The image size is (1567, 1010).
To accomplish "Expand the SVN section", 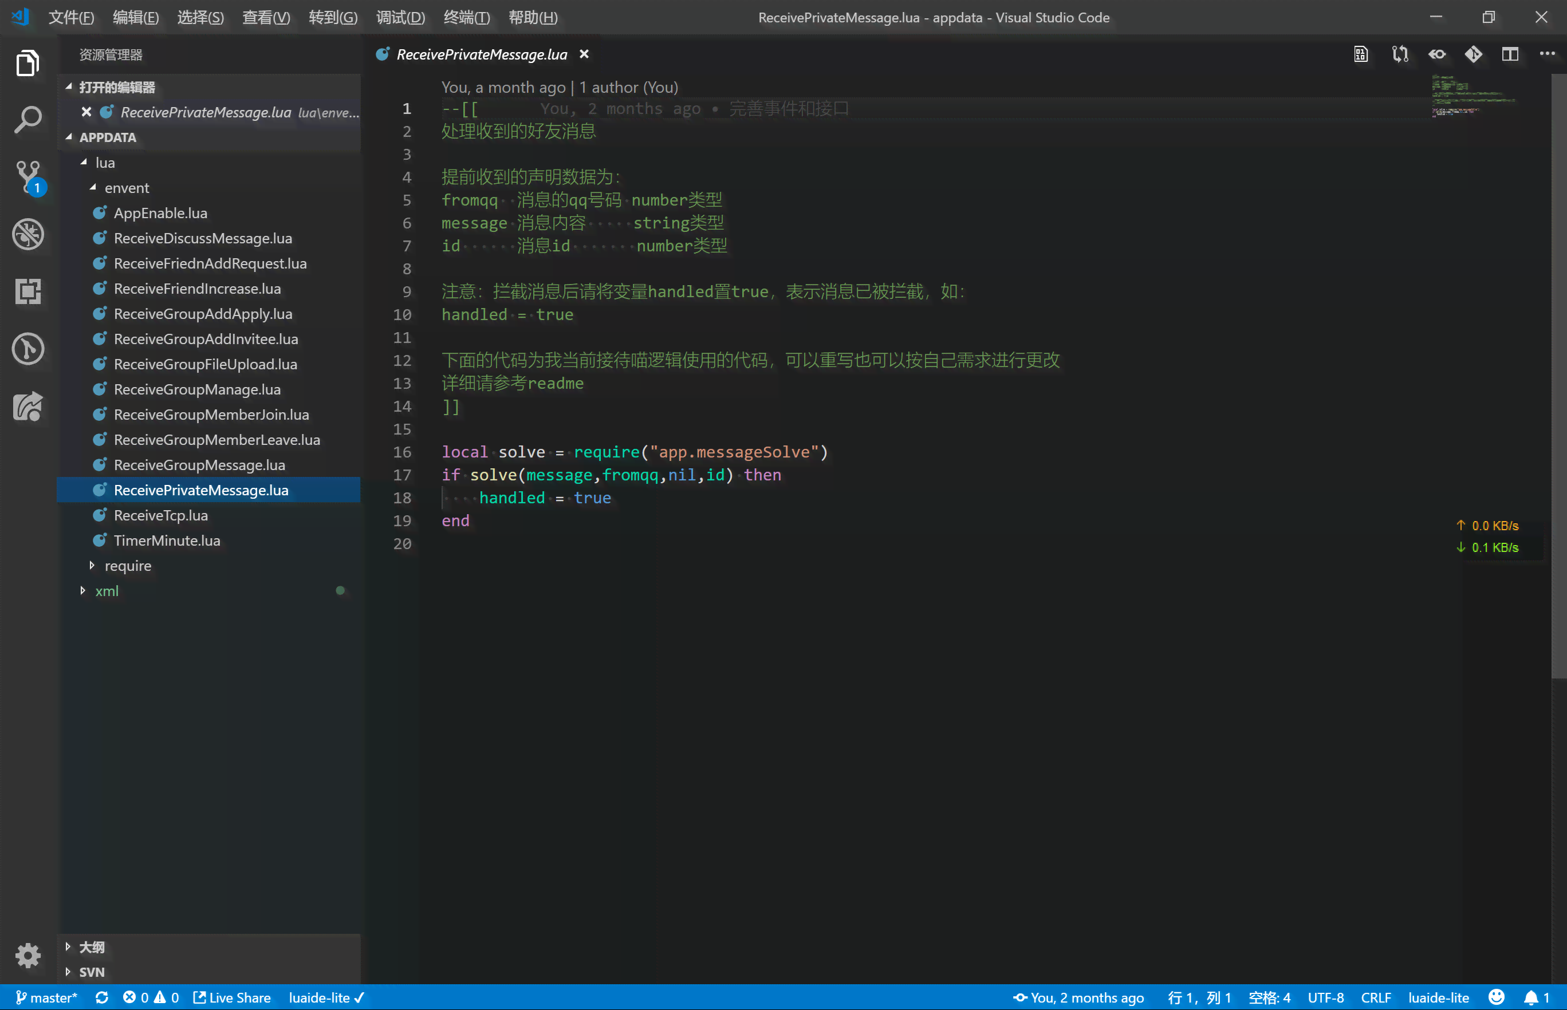I will click(209, 972).
